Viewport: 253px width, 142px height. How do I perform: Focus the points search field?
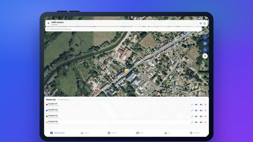pos(65,100)
